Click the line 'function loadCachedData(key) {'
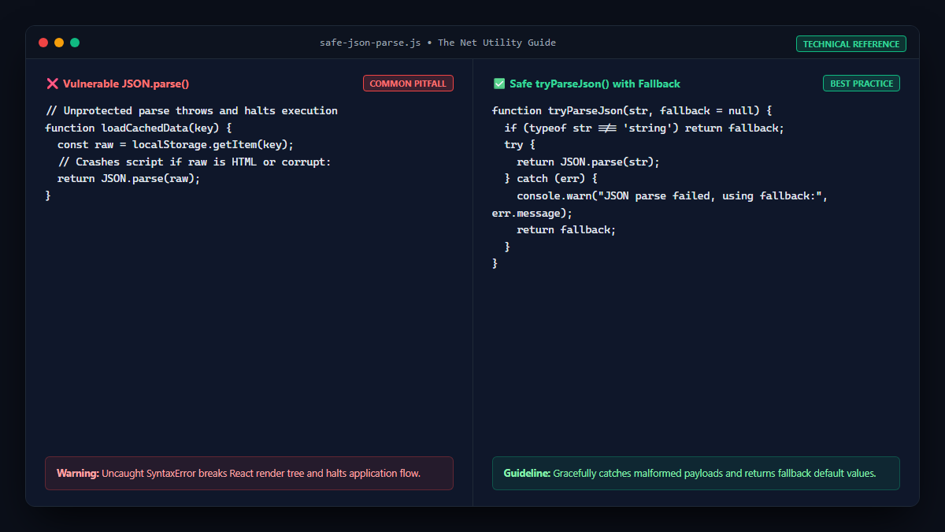 point(138,128)
